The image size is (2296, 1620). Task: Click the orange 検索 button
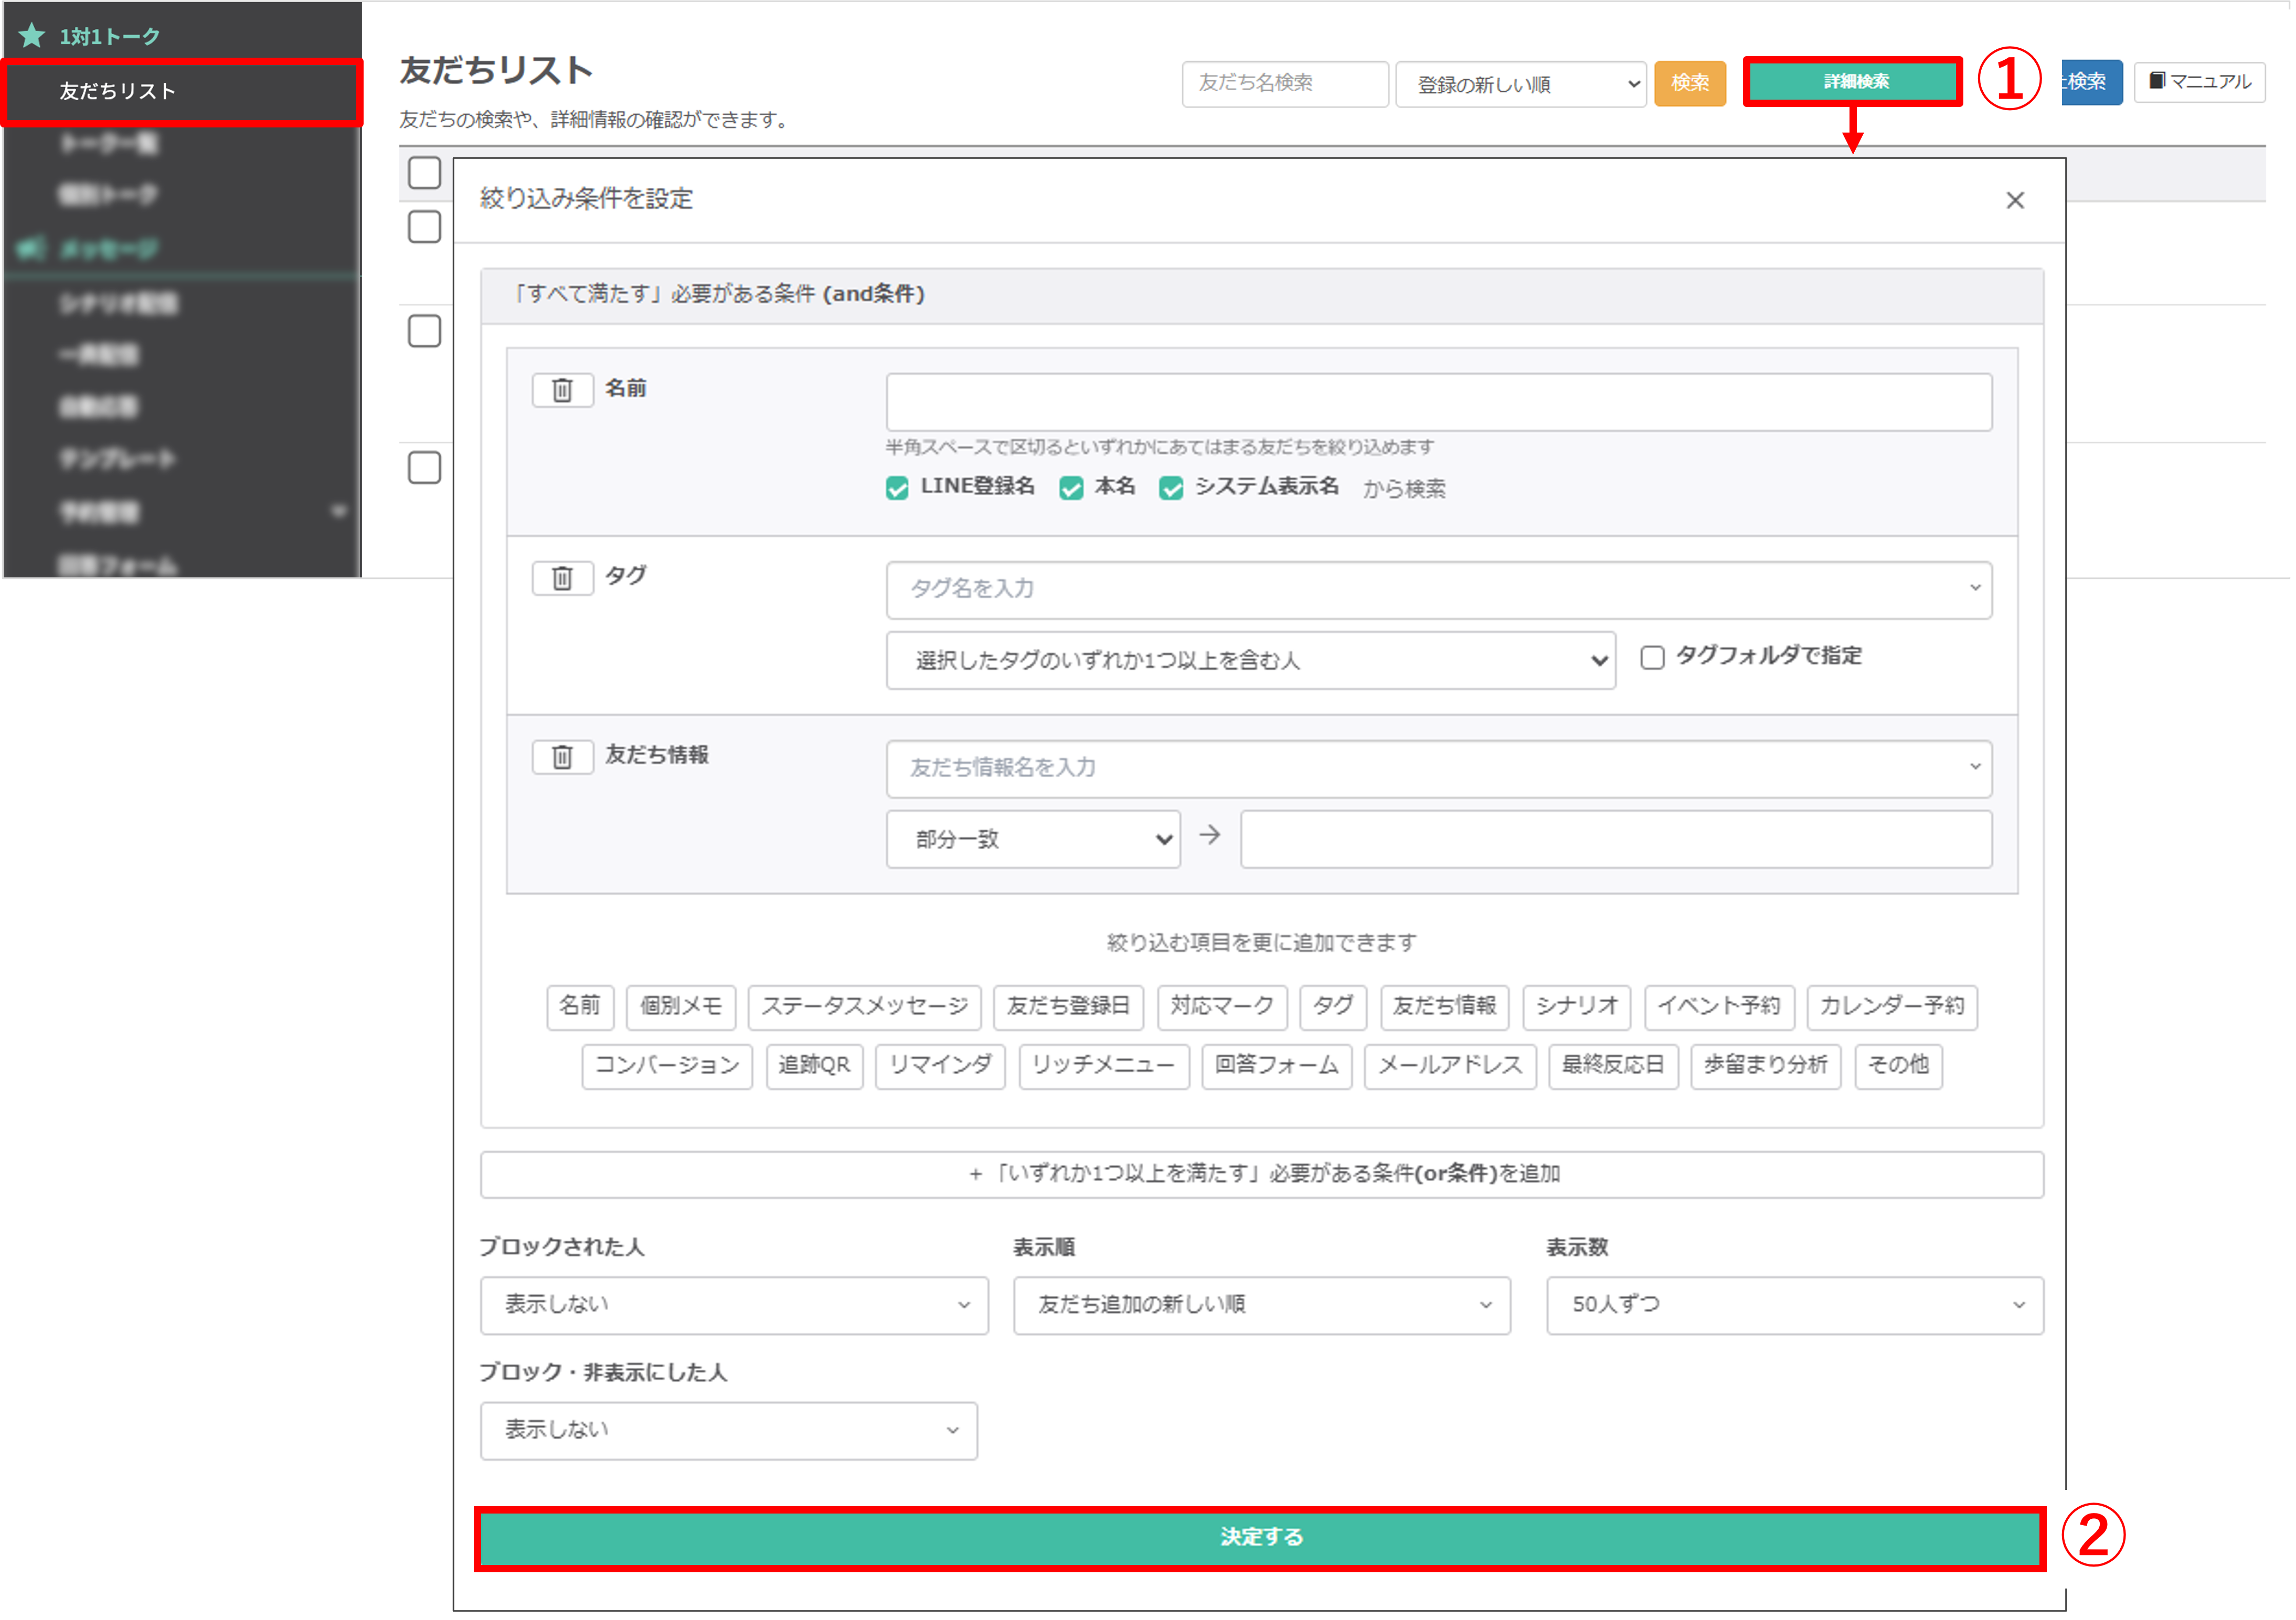[x=1689, y=83]
